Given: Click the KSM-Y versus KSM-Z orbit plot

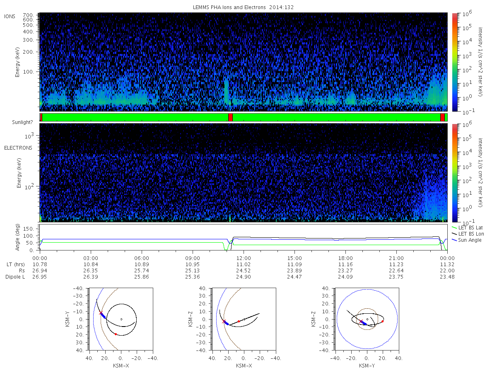Looking at the screenshot, I should click(x=367, y=319).
